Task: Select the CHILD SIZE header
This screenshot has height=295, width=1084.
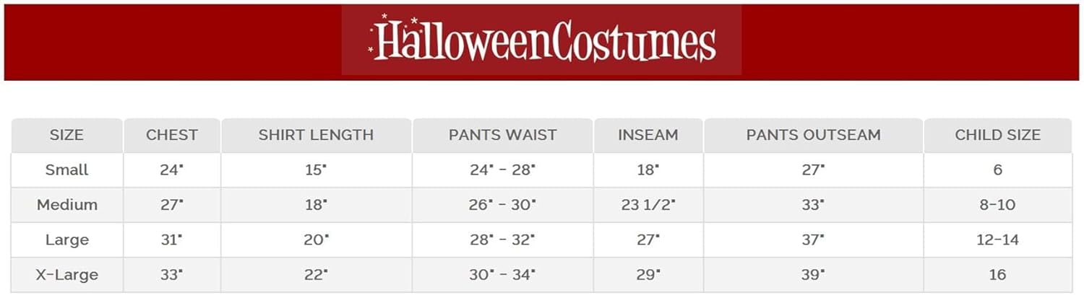Action: coord(997,135)
